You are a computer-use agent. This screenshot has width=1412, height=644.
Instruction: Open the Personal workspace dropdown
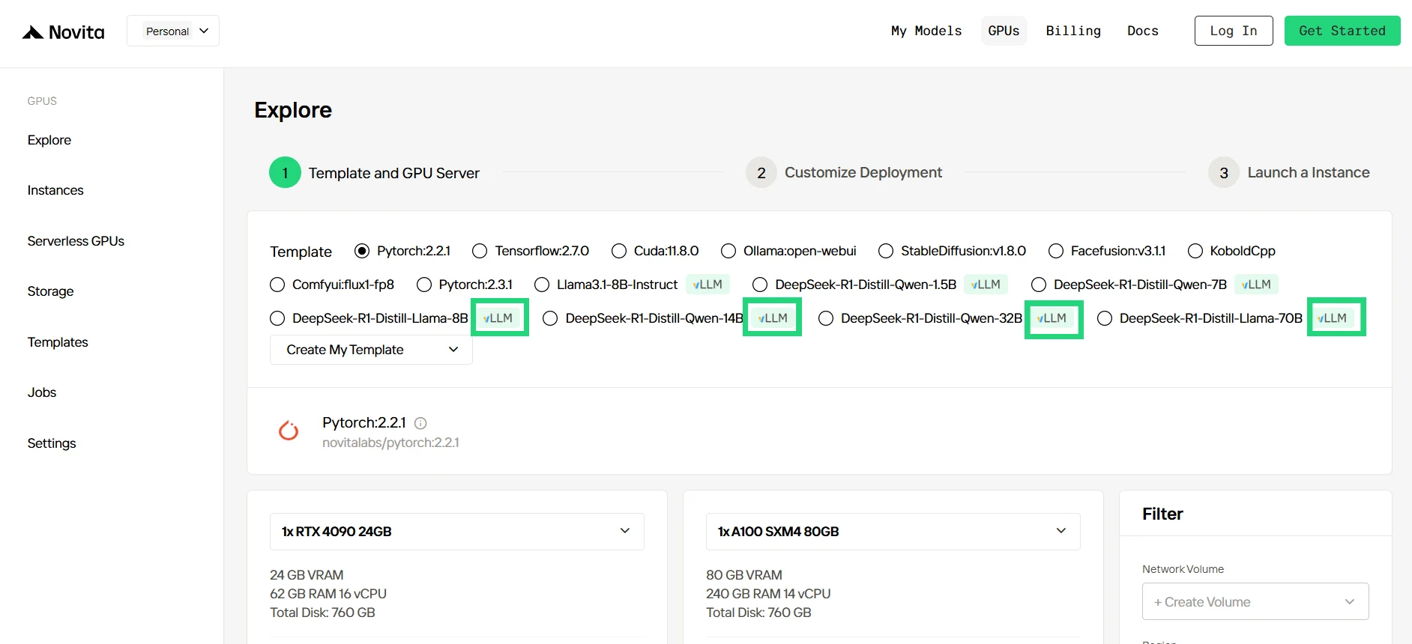pyautogui.click(x=173, y=31)
